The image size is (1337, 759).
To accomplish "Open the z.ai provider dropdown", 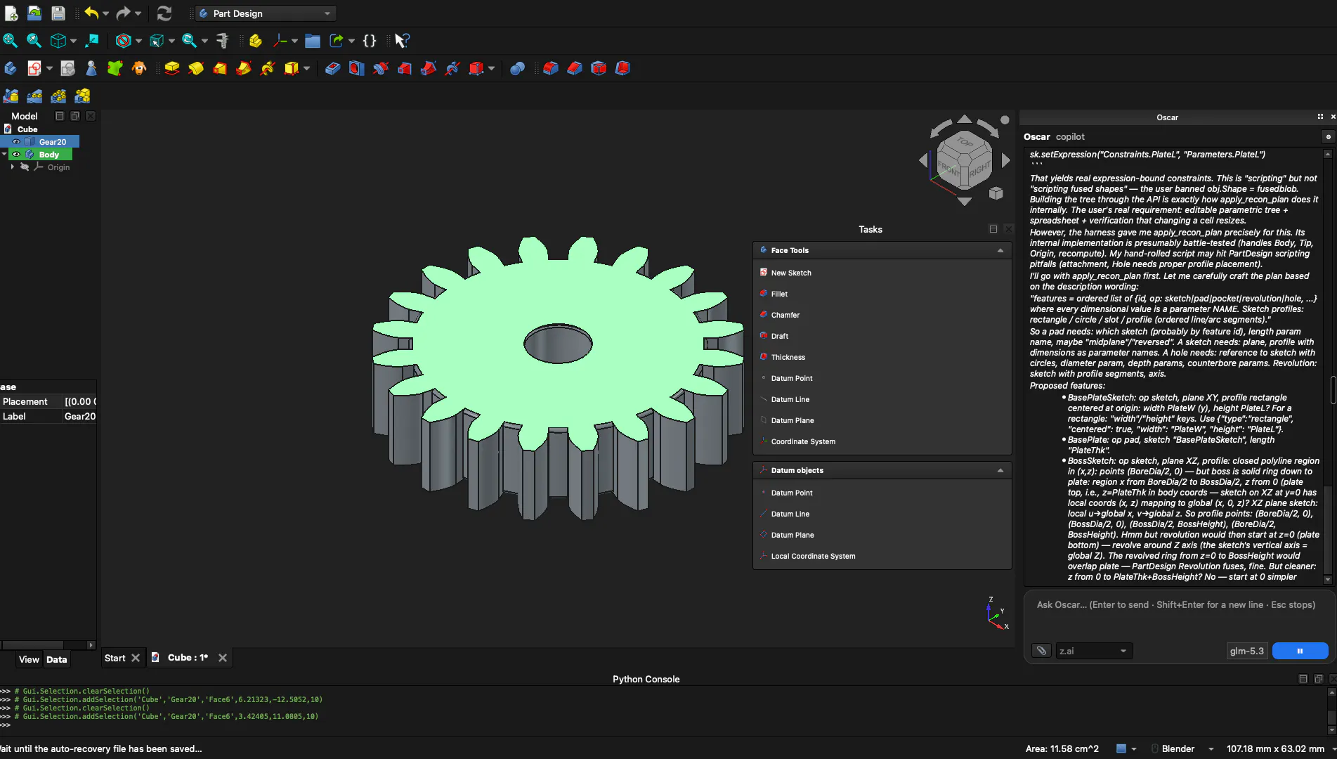I will (x=1094, y=651).
